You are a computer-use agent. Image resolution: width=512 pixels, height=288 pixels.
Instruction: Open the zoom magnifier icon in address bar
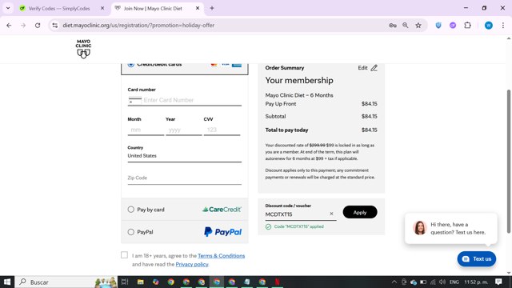(x=406, y=25)
